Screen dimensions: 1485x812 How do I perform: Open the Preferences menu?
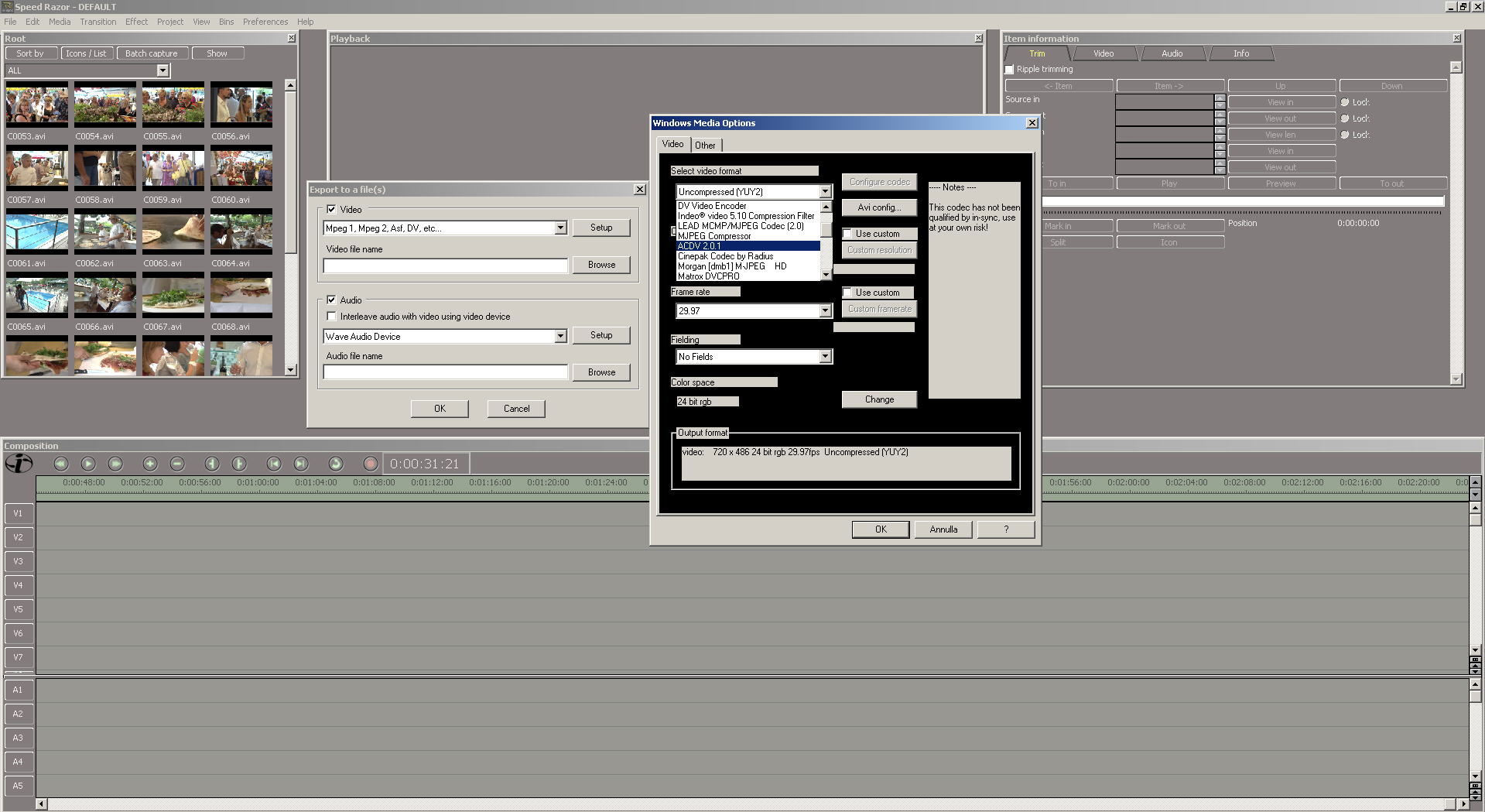click(265, 22)
